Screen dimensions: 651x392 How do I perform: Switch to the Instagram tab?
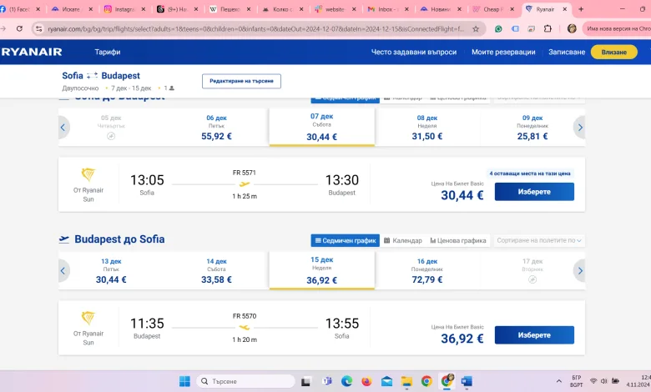pos(124,9)
